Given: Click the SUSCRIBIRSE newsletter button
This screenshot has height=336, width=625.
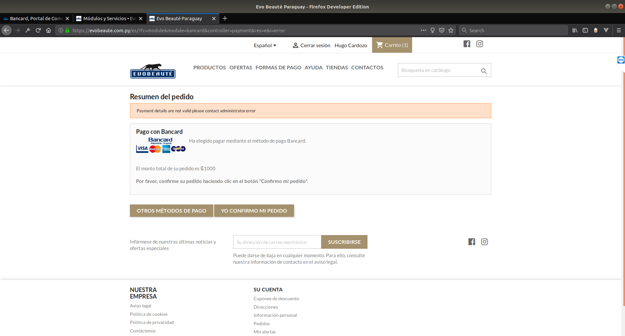Looking at the screenshot, I should pos(344,242).
